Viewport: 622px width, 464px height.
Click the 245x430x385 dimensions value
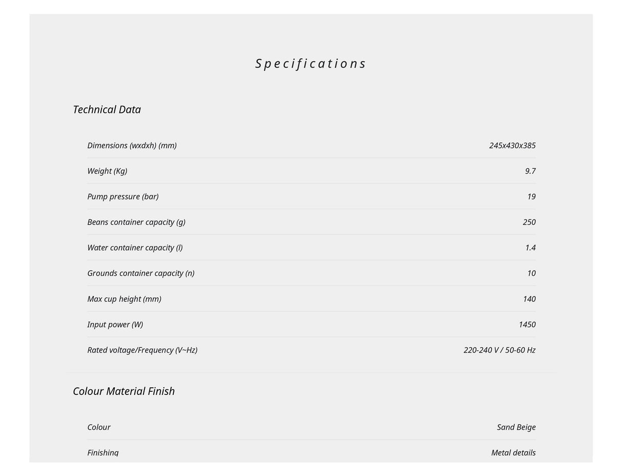(x=512, y=145)
